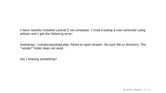Click the 'Question Sheet : 1 / 1' label

pos(136,90)
